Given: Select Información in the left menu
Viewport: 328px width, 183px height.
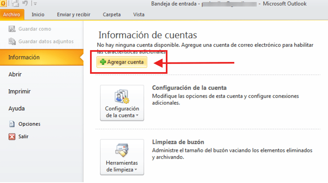Looking at the screenshot, I should coord(42,57).
